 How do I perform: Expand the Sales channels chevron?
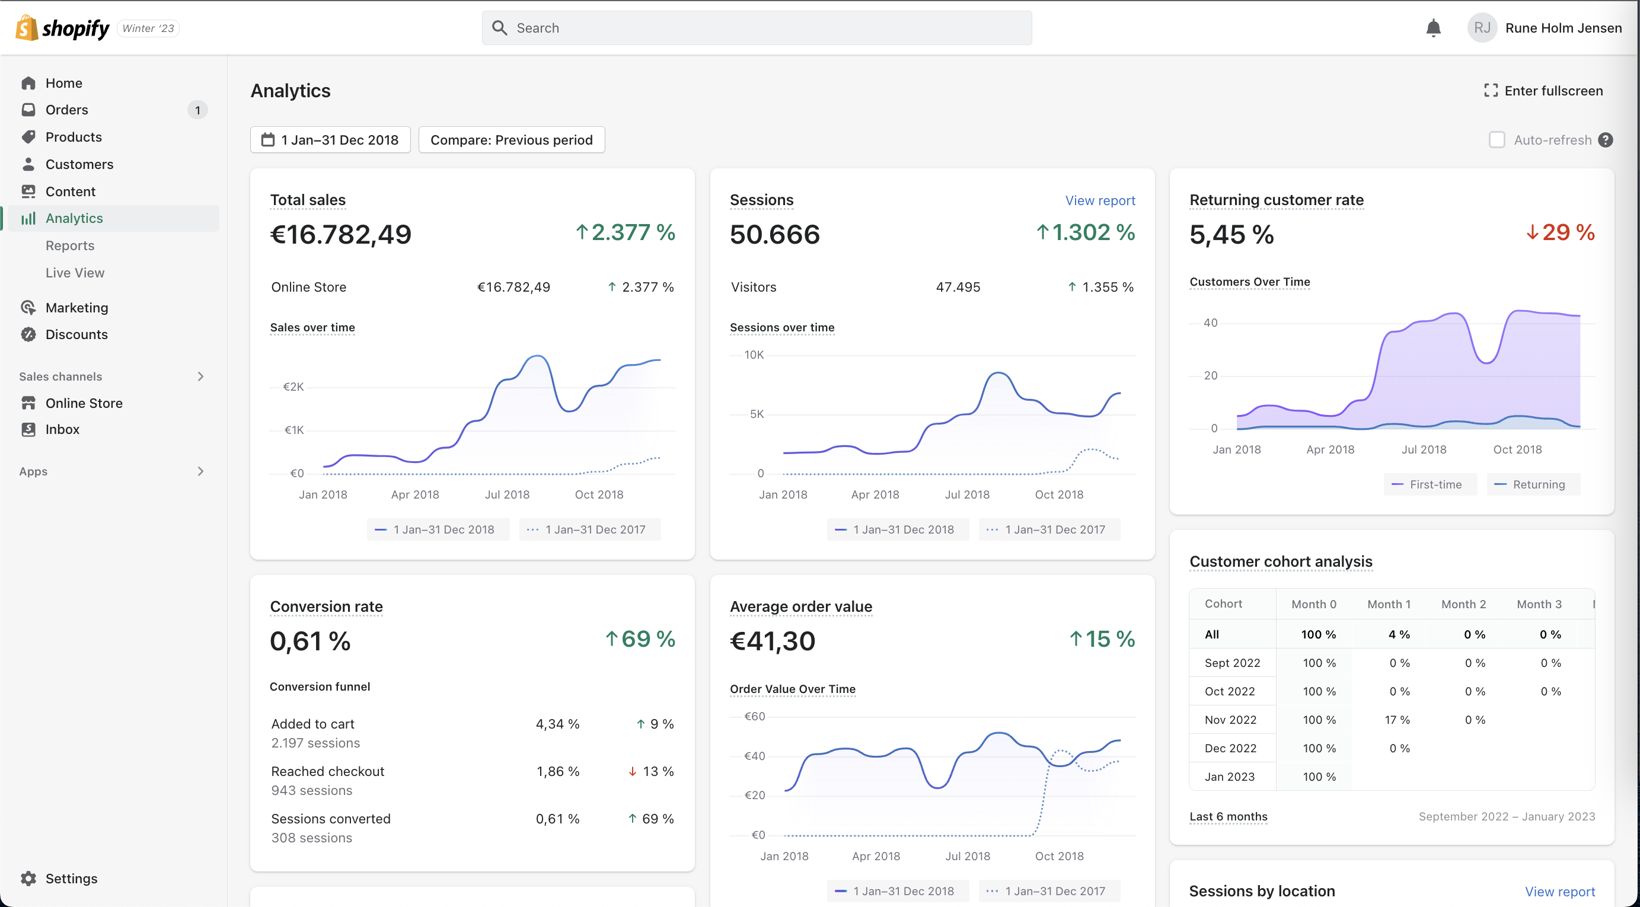(200, 376)
